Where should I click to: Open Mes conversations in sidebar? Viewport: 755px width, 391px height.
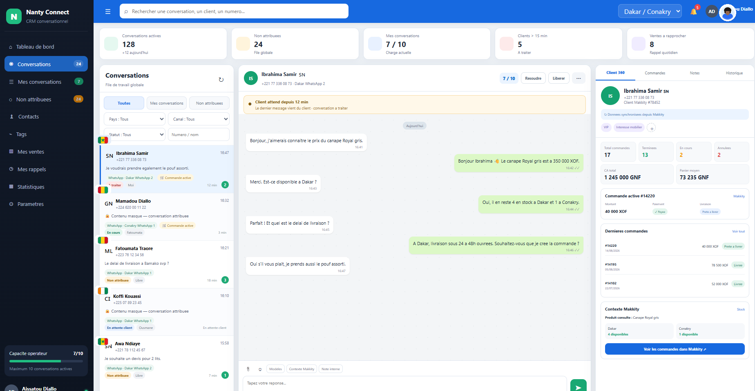46,82
